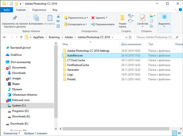Viewport: 183px width, 136px height.
Task: Switch to the Поделиться tab
Action: click(39, 10)
